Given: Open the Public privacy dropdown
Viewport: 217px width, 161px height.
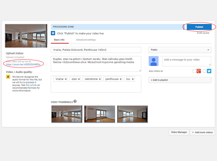Looking at the screenshot, I should point(180,50).
